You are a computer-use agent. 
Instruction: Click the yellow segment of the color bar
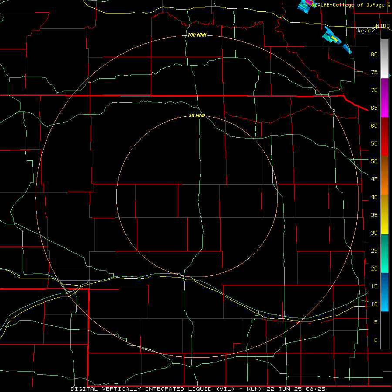click(385, 214)
